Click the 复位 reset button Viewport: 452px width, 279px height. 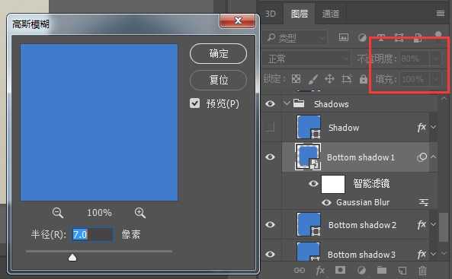[x=218, y=80]
